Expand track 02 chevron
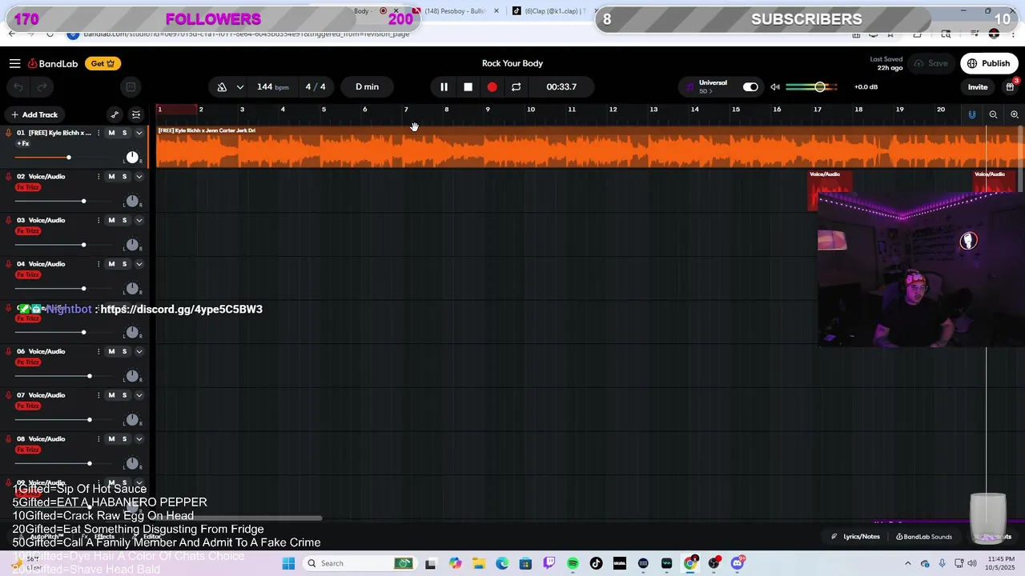1025x576 pixels. pos(139,177)
